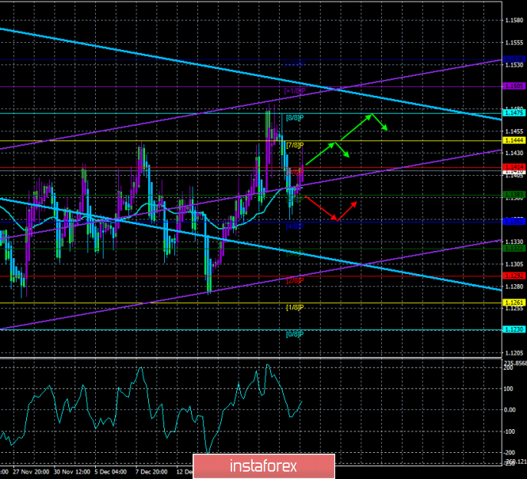527x479 pixels.
Task: Click the 235.8568 oscillator maximum value
Action: coord(515,363)
